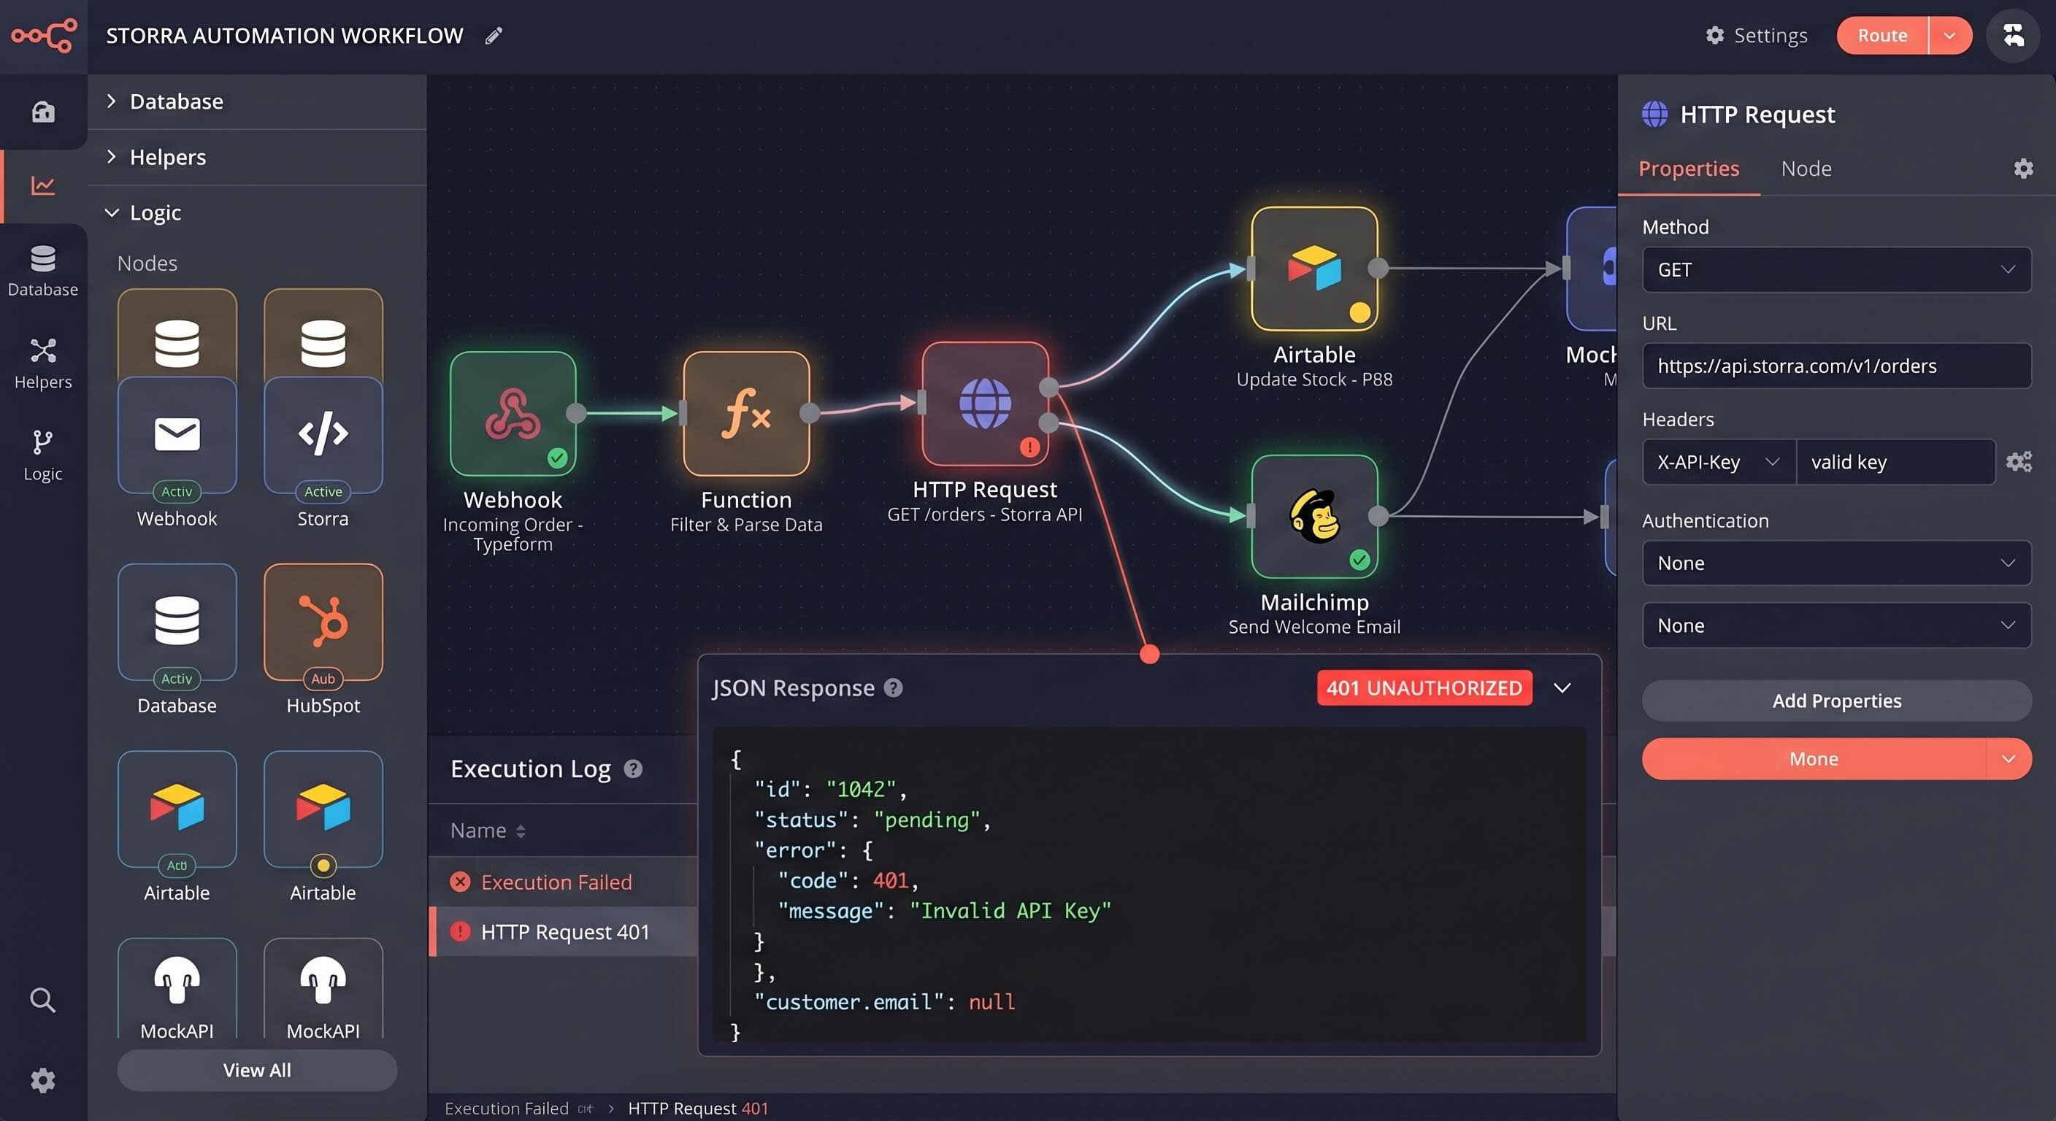
Task: Click the HTTP Request node error badge
Action: pyautogui.click(x=1029, y=447)
